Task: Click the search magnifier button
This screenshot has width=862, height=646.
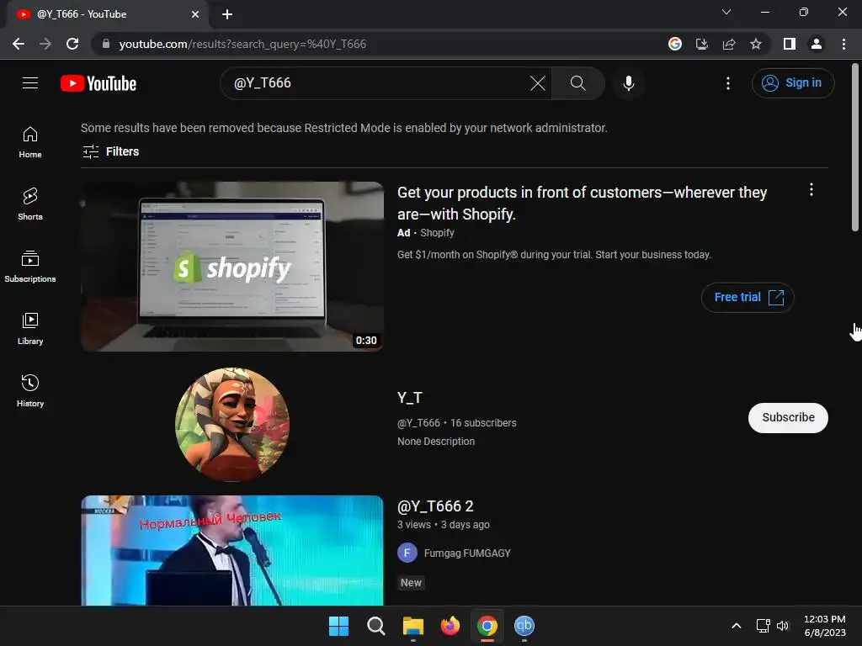Action: click(577, 83)
